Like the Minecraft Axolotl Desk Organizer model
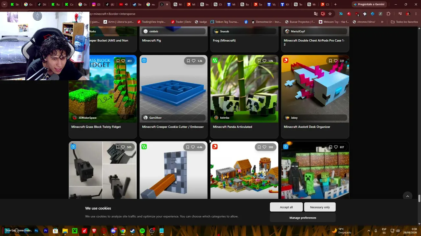The image size is (421, 236). (x=336, y=61)
